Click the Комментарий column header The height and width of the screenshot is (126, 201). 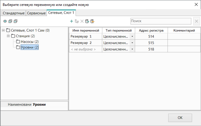(x=184, y=30)
